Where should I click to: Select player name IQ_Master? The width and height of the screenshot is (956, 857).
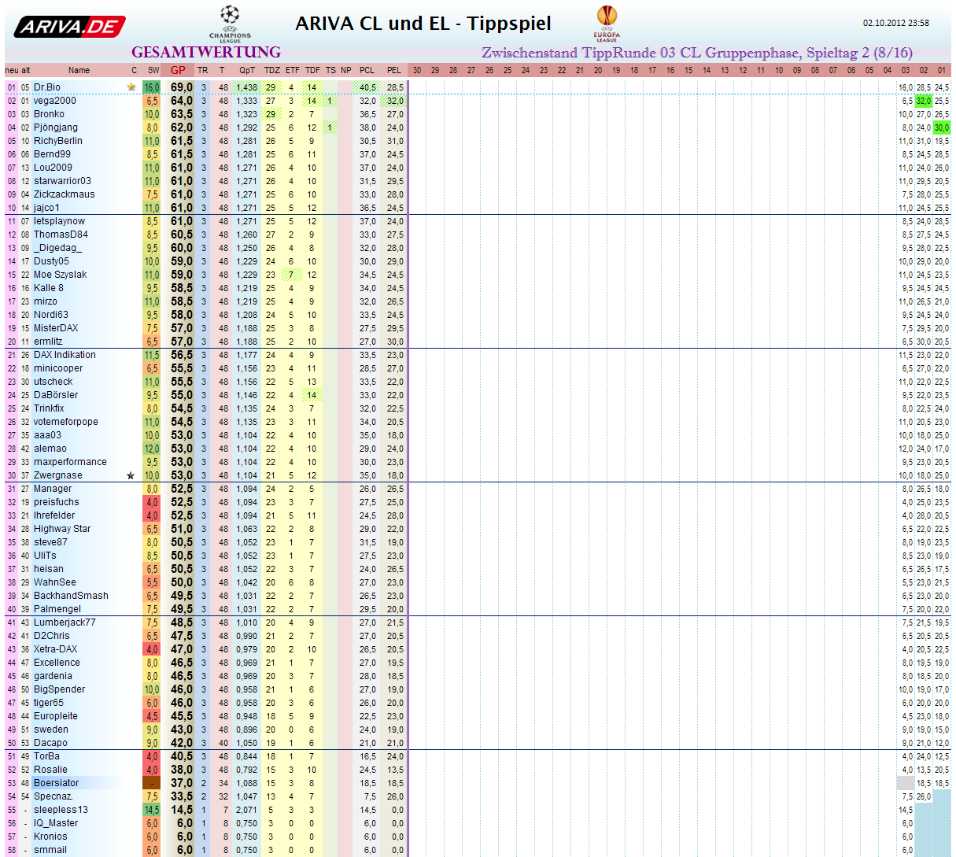pos(56,823)
